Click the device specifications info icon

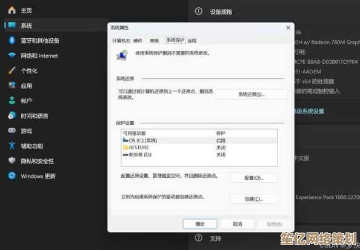(x=199, y=11)
